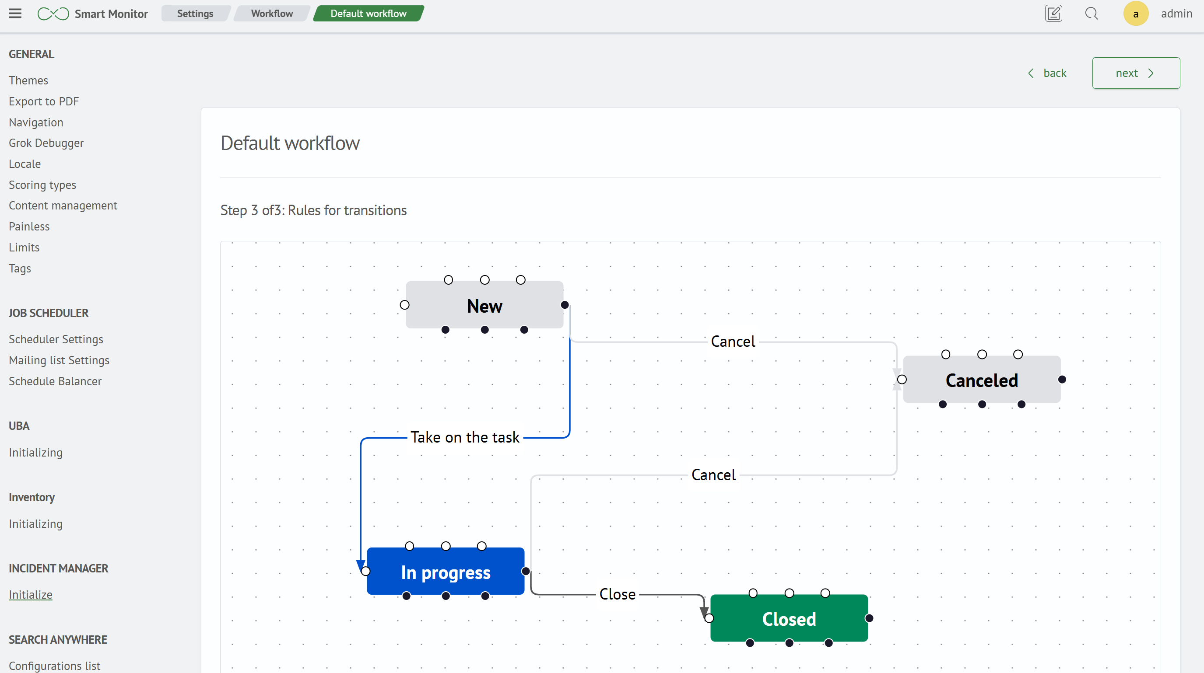Select the Default workflow breadcrumb
Viewport: 1204px width, 673px height.
coord(369,14)
